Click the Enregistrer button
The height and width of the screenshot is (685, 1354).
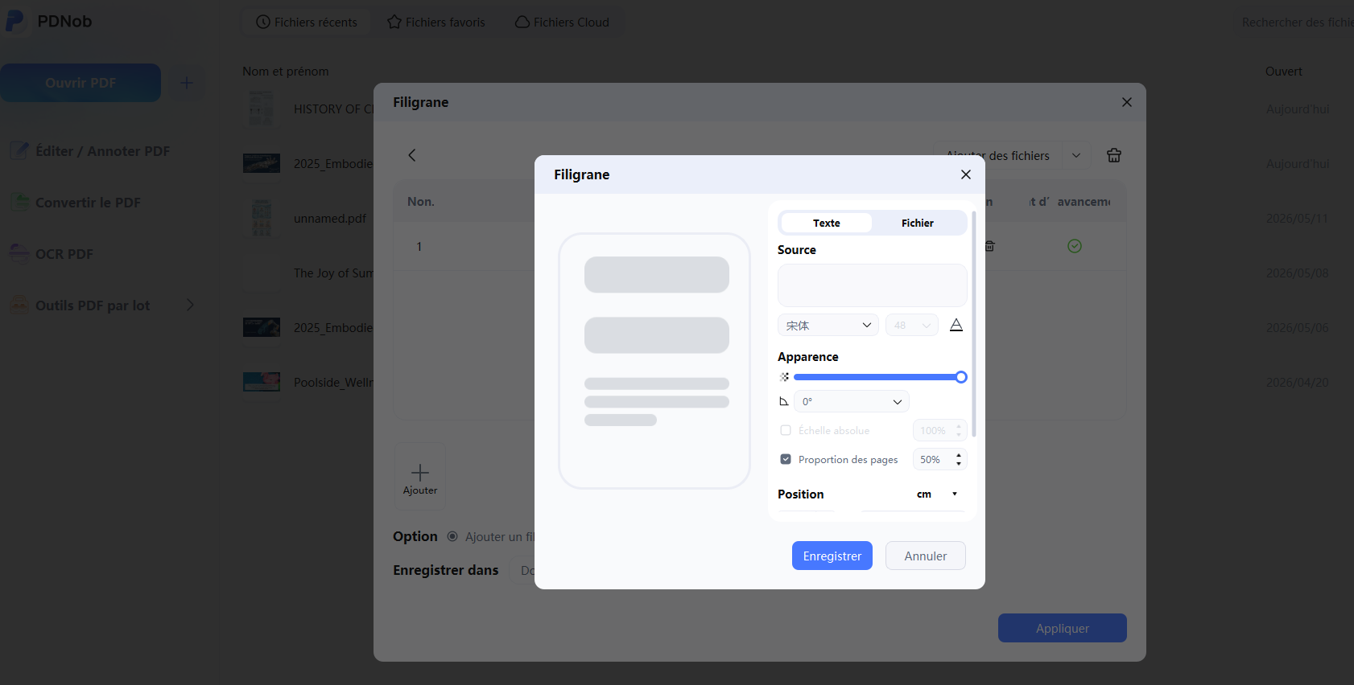(x=832, y=556)
